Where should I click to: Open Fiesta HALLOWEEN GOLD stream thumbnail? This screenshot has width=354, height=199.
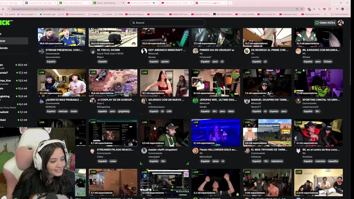(x=216, y=133)
